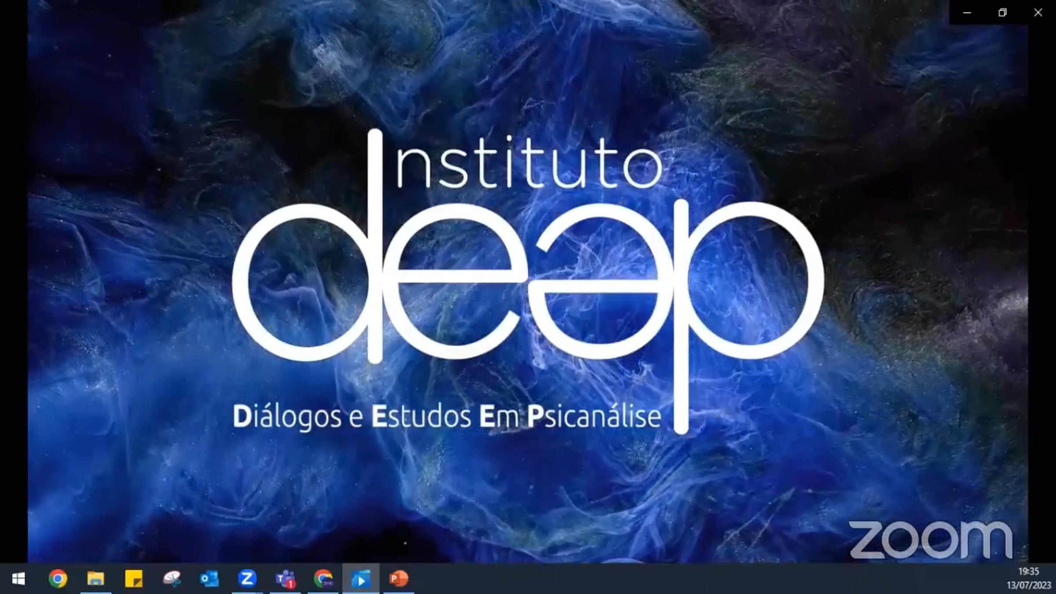Open Microsoft Teams with notification badge
Screen dimensions: 1056x594
[x=285, y=579]
